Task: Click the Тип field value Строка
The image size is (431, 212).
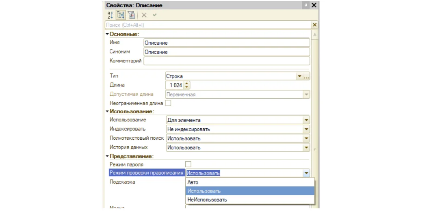Action: click(174, 76)
